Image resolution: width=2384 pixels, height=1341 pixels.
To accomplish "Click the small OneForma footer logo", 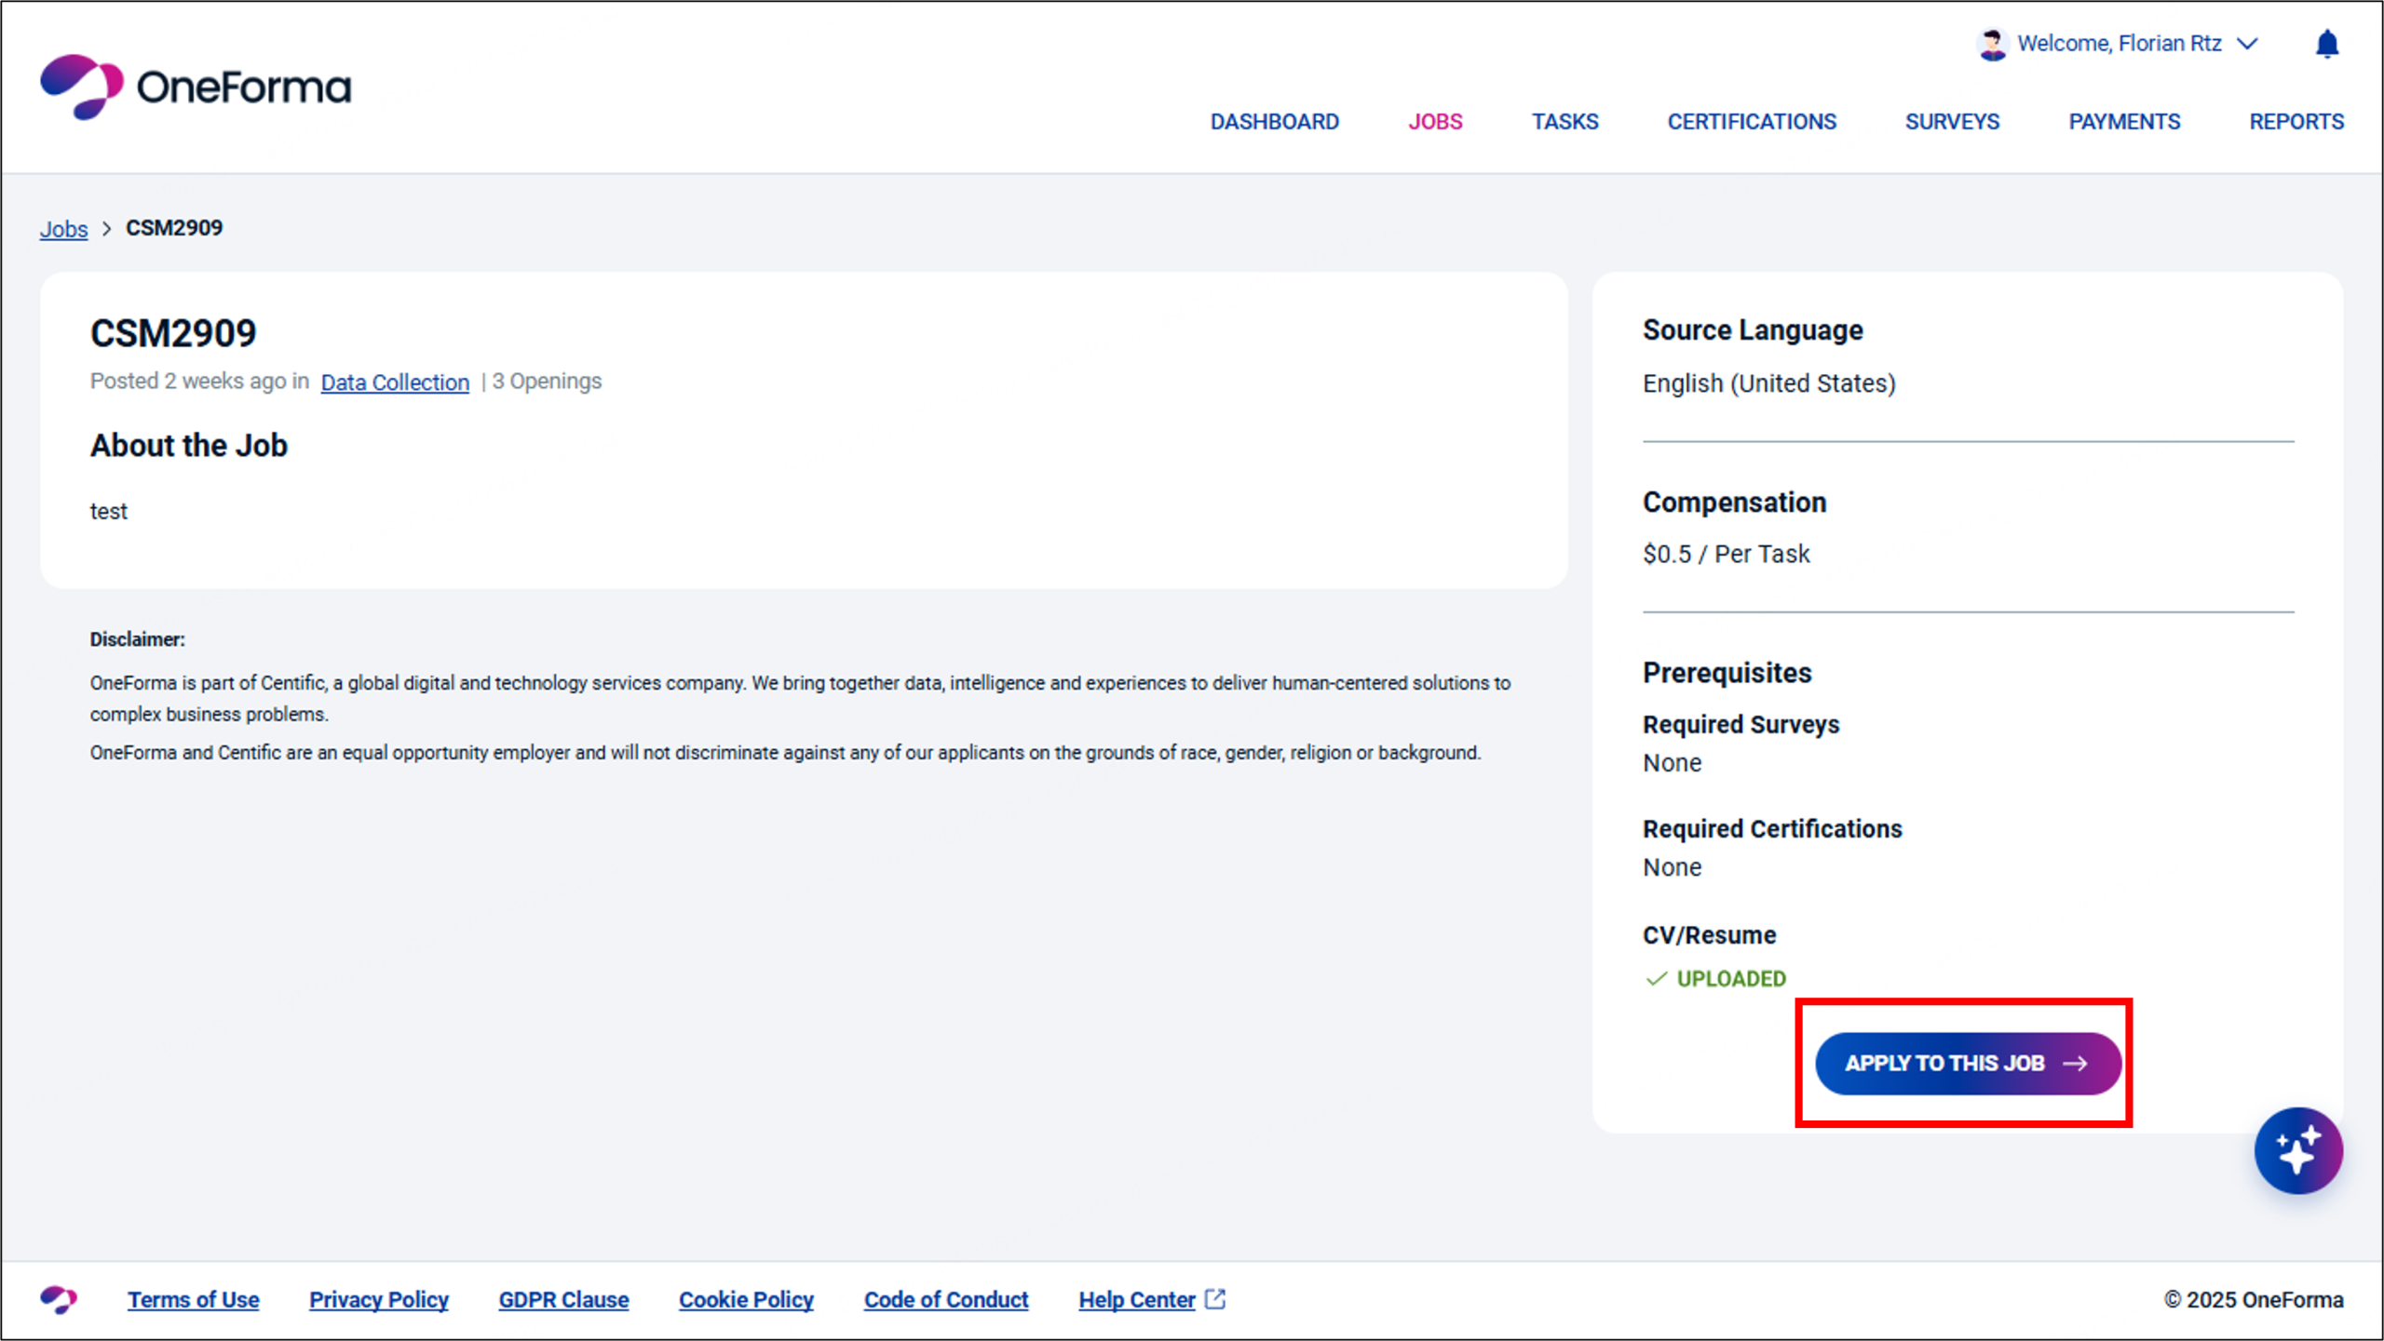I will [x=59, y=1299].
